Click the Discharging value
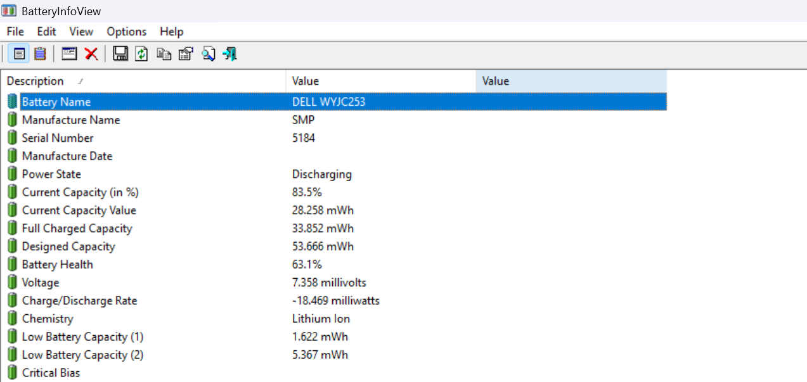807x382 pixels. point(322,174)
